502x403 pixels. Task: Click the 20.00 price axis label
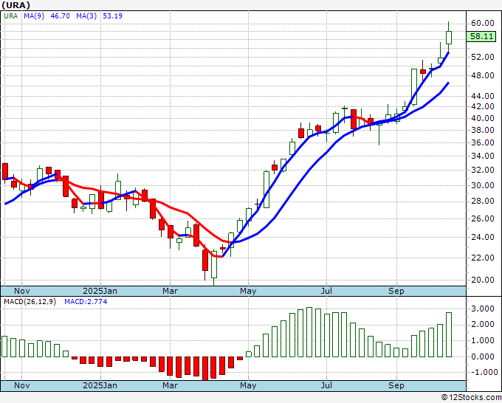point(482,280)
